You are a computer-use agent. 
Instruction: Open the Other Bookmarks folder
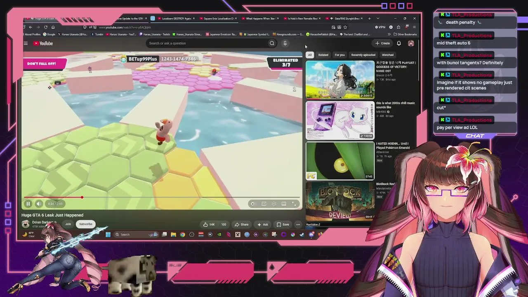click(405, 35)
